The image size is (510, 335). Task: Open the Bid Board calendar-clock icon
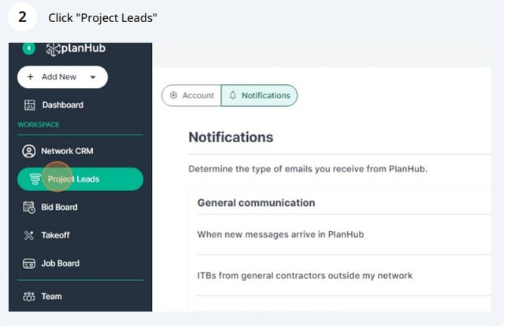[x=29, y=208]
